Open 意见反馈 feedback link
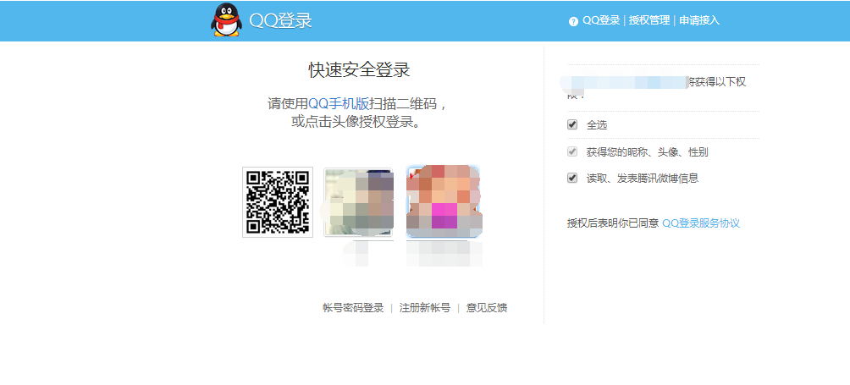This screenshot has width=850, height=385. pyautogui.click(x=487, y=307)
